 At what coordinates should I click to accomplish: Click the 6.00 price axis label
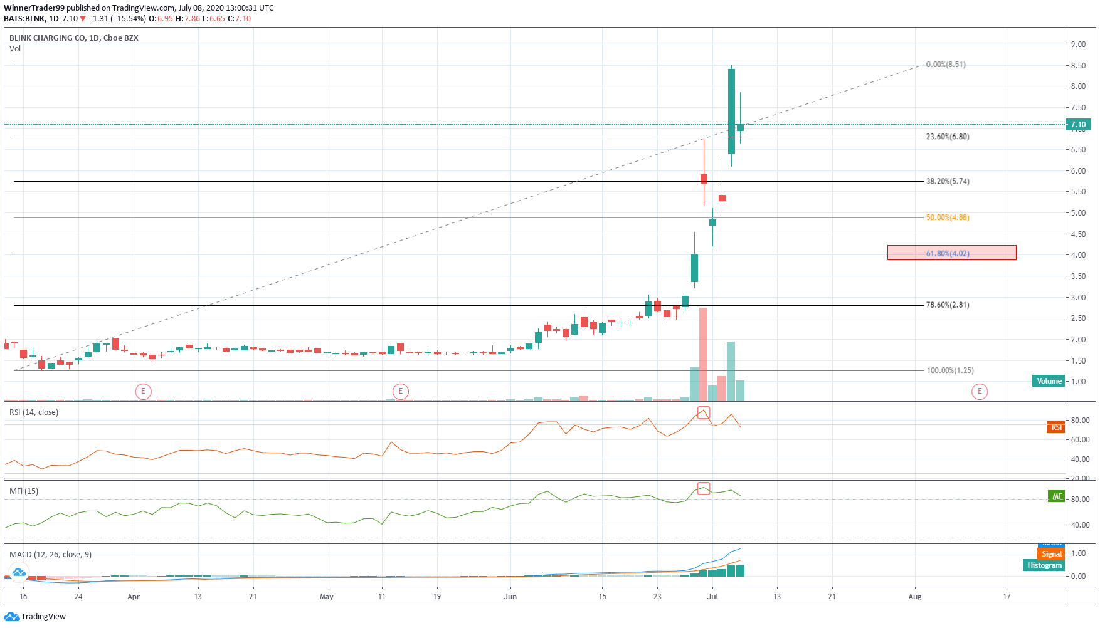point(1078,171)
